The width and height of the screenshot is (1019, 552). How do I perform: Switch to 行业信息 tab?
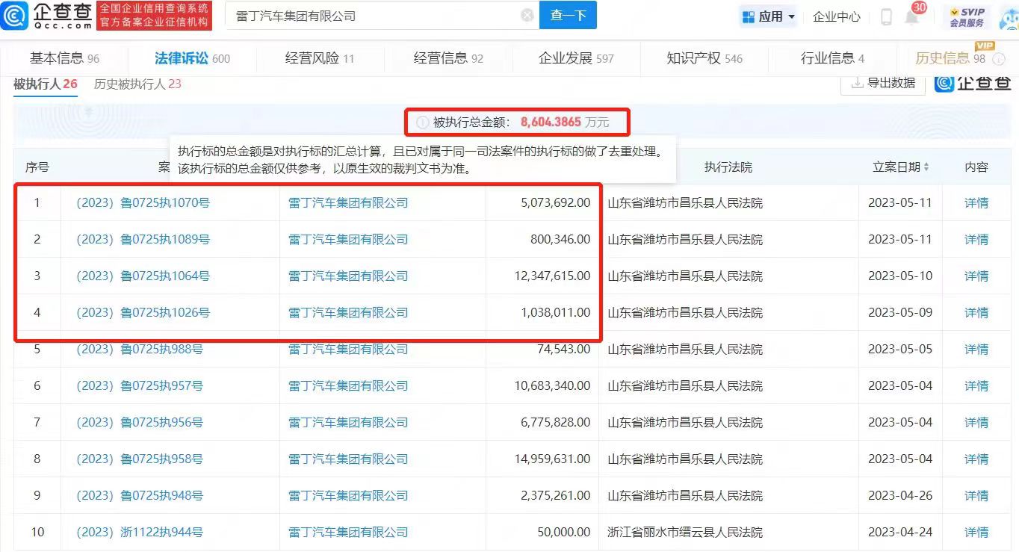832,58
